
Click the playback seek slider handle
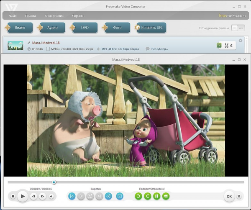[54, 182]
